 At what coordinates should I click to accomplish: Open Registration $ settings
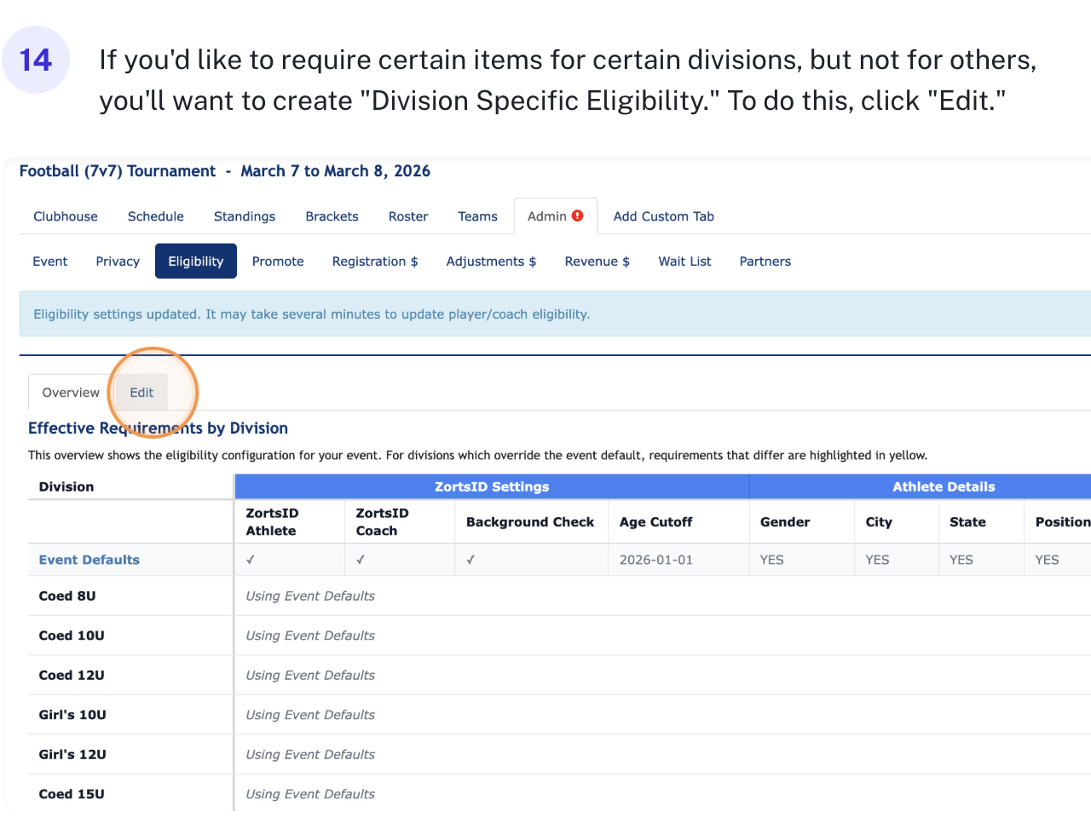pos(375,262)
